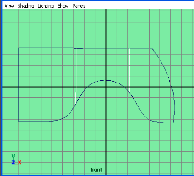The height and width of the screenshot is (176, 194).
Task: Open the Show menu
Action: tap(63, 6)
